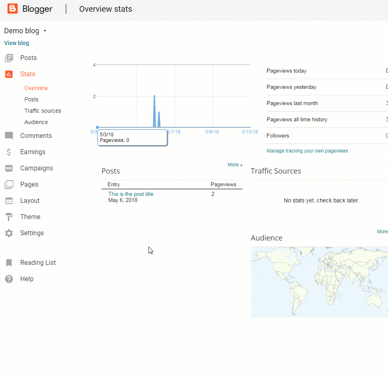Open 'This is the post title' entry
The image size is (388, 378).
[131, 194]
